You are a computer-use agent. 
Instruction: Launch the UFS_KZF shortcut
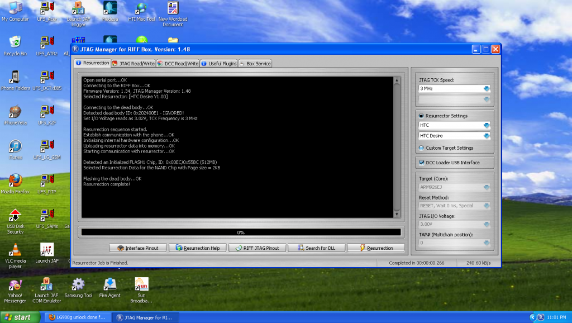47,115
